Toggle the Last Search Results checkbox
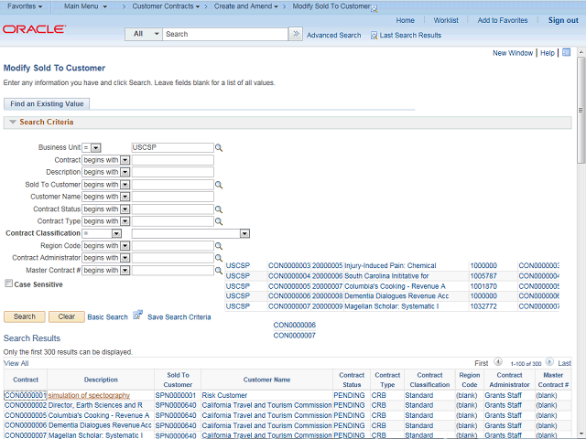586x439 pixels. click(374, 36)
